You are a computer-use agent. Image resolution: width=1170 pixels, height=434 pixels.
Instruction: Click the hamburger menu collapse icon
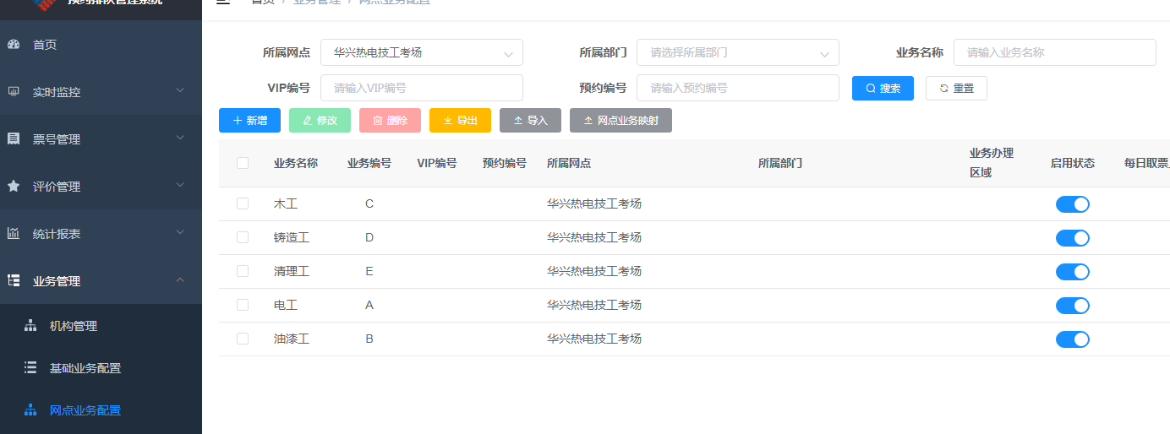point(223,3)
